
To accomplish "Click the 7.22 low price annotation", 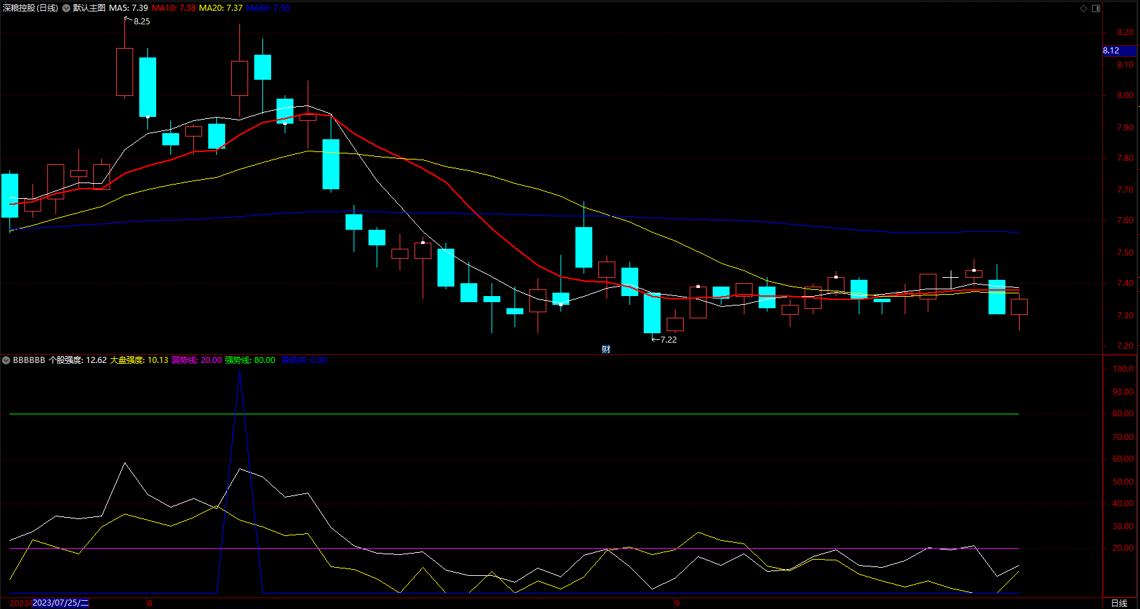I will click(x=668, y=340).
